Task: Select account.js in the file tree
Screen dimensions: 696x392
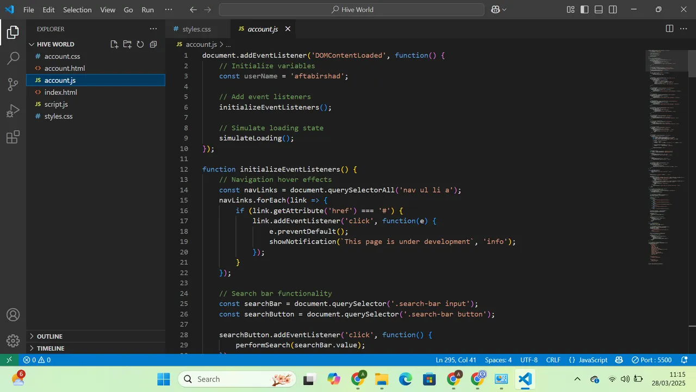Action: [96, 80]
